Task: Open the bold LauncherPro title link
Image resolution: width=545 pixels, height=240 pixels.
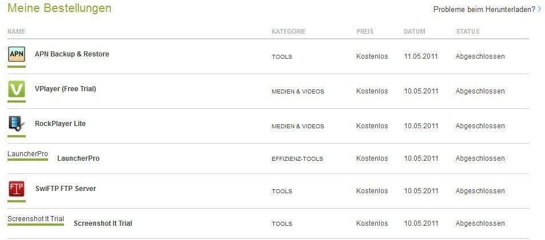Action: coord(78,158)
